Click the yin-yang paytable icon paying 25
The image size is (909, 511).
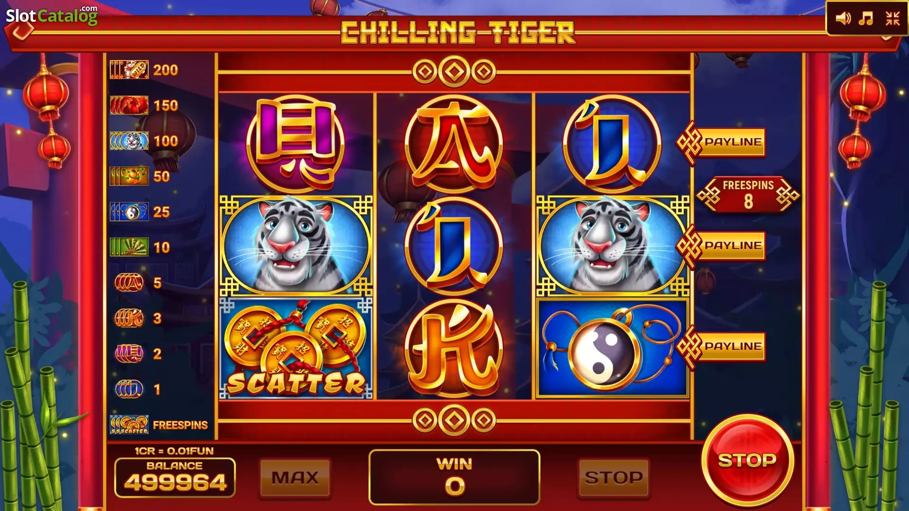pos(129,212)
